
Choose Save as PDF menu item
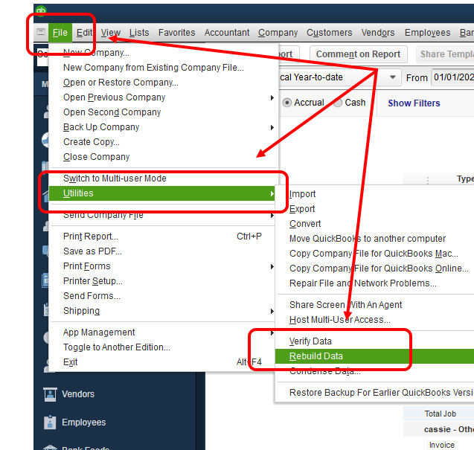[163, 251]
